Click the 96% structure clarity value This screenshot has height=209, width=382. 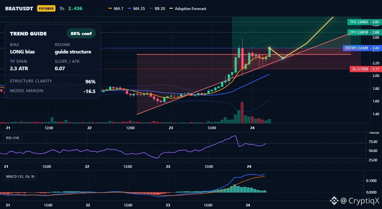90,82
